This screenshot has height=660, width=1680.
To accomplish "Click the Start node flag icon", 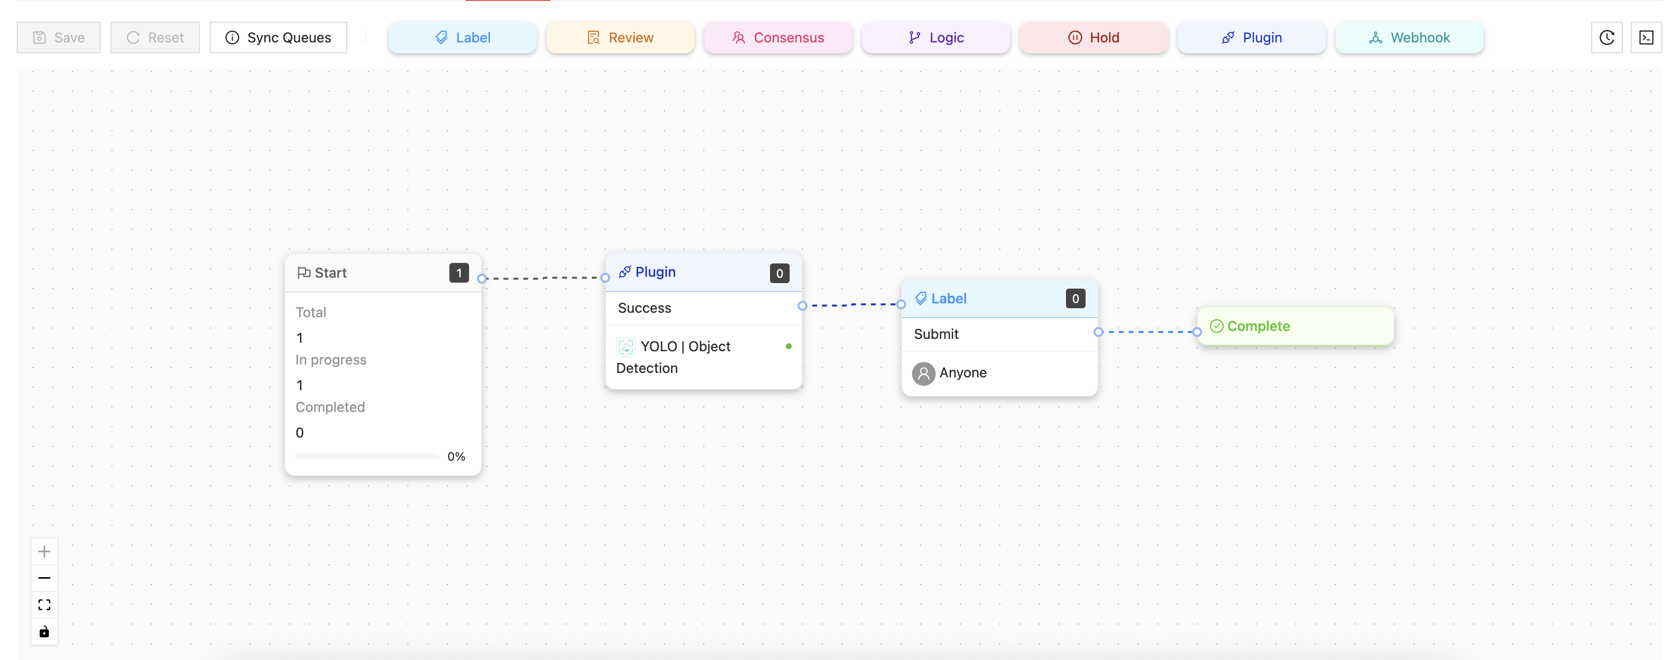I will click(x=303, y=273).
